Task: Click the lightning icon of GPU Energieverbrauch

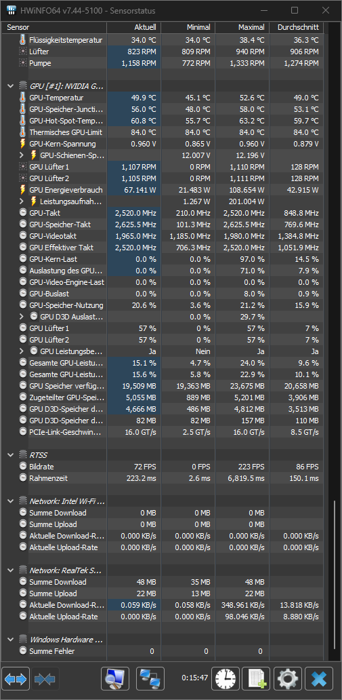Action: [x=23, y=190]
